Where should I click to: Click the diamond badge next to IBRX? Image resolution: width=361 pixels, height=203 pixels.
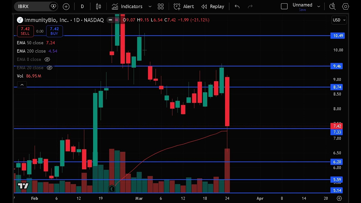click(53, 6)
